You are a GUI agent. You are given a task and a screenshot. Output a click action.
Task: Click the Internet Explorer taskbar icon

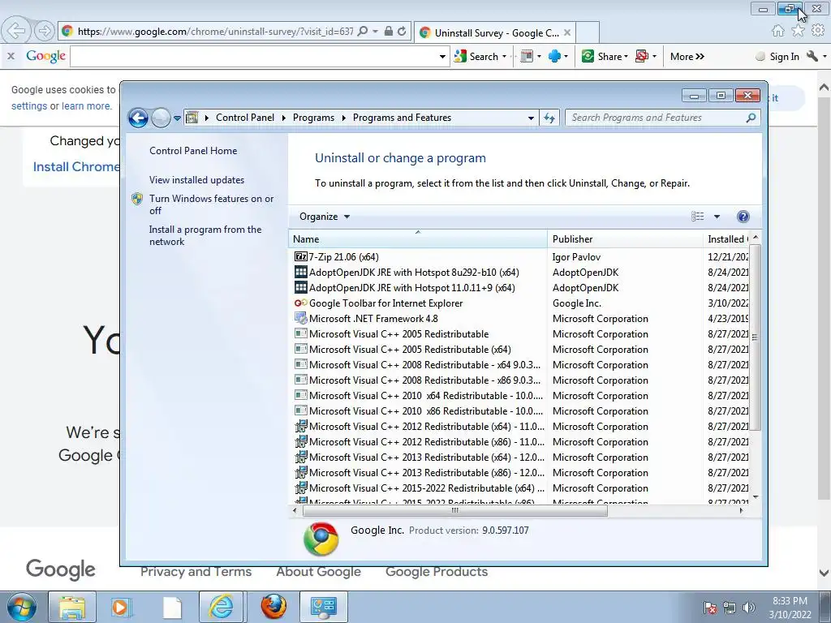click(222, 607)
